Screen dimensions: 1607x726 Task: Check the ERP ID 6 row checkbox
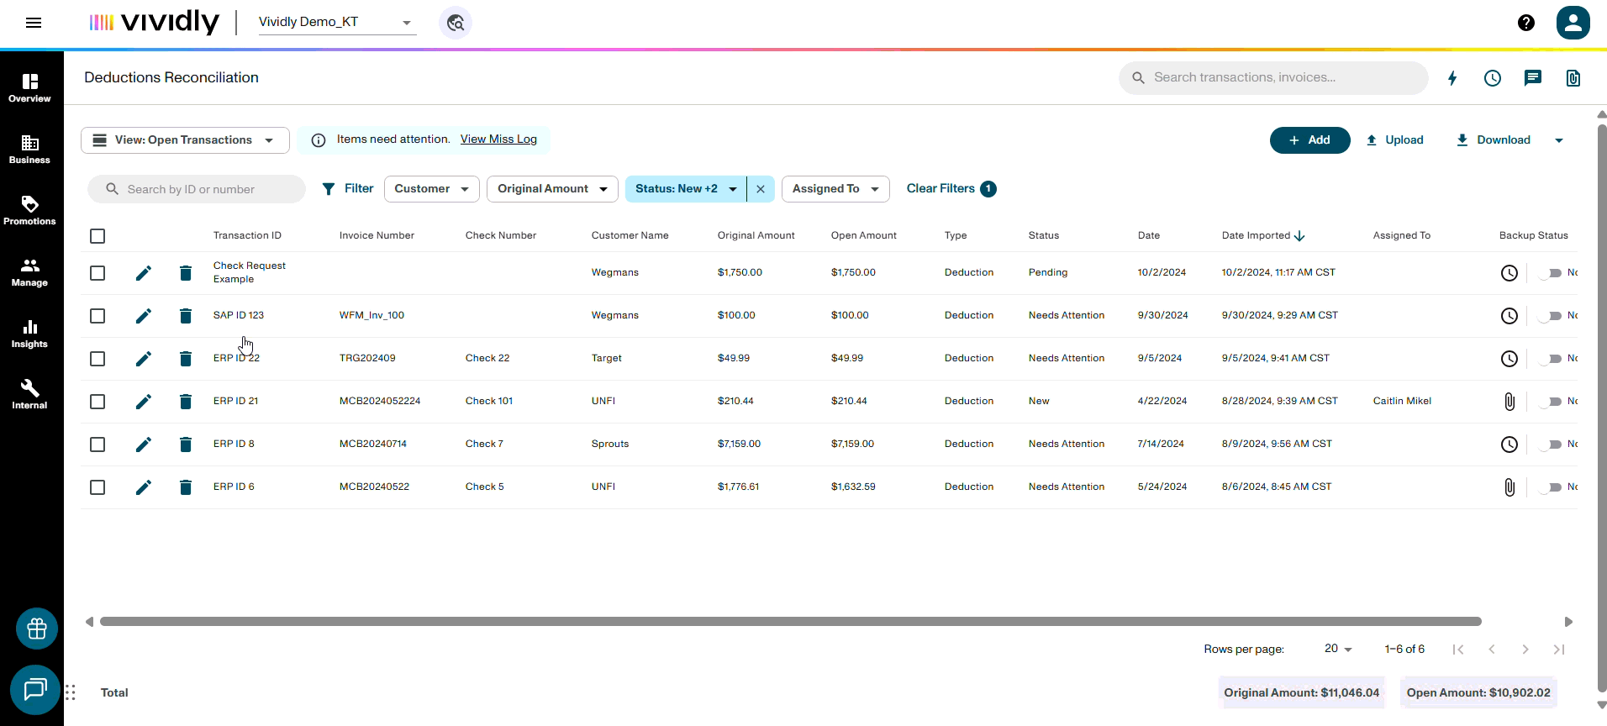coord(97,487)
